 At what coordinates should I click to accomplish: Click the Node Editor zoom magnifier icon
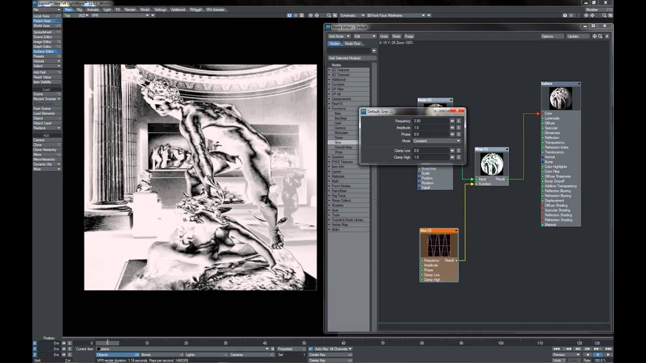tap(600, 36)
